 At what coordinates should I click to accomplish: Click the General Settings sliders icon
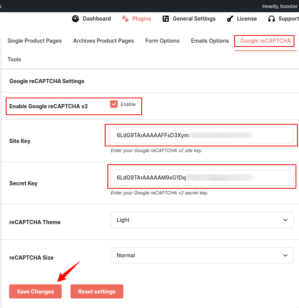166,19
